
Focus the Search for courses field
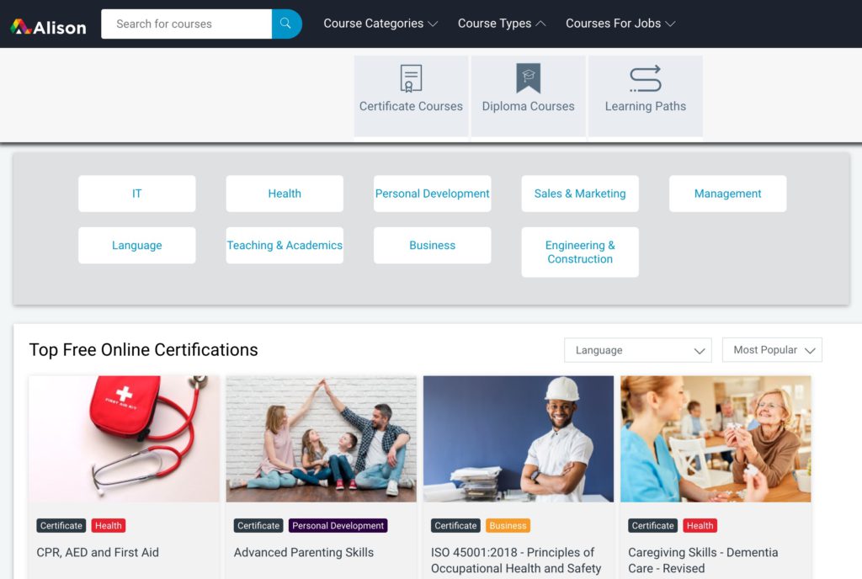[186, 24]
